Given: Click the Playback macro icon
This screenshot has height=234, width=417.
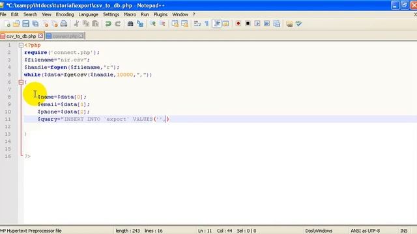Looking at the screenshot, I should pyautogui.click(x=257, y=23).
